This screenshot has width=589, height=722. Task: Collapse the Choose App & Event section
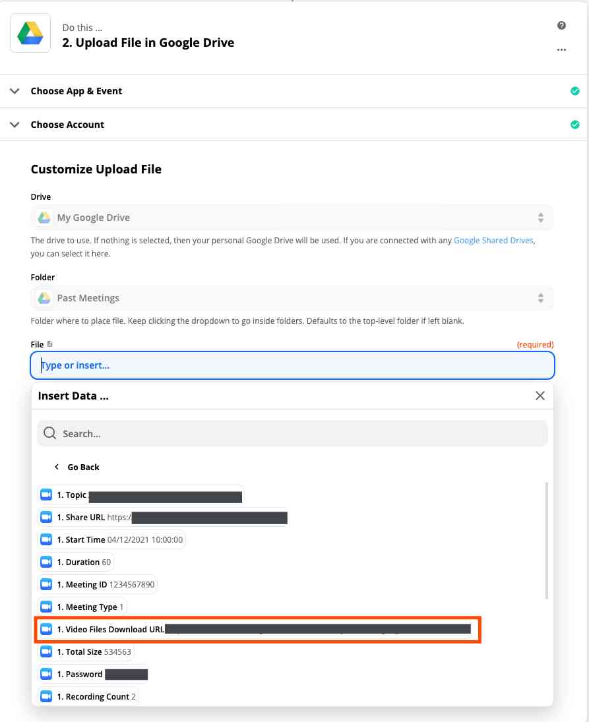(15, 91)
